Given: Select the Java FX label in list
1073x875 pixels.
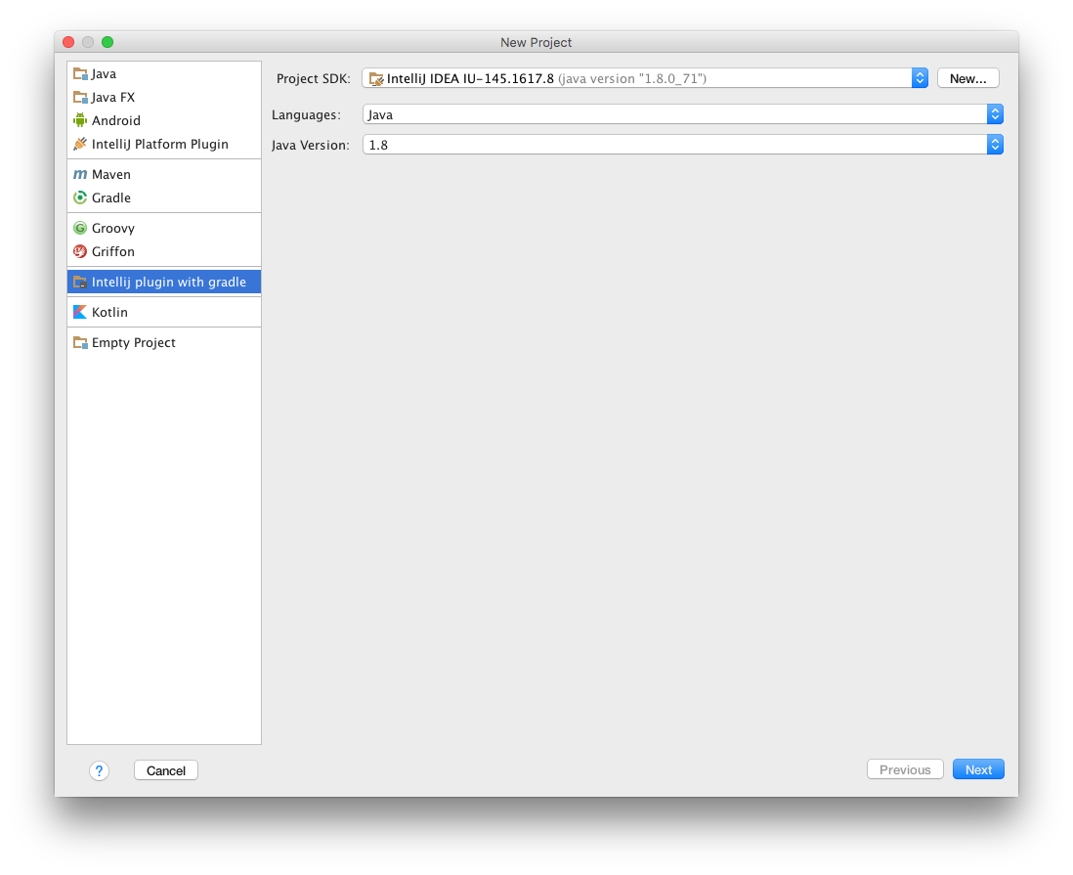Looking at the screenshot, I should tap(113, 97).
